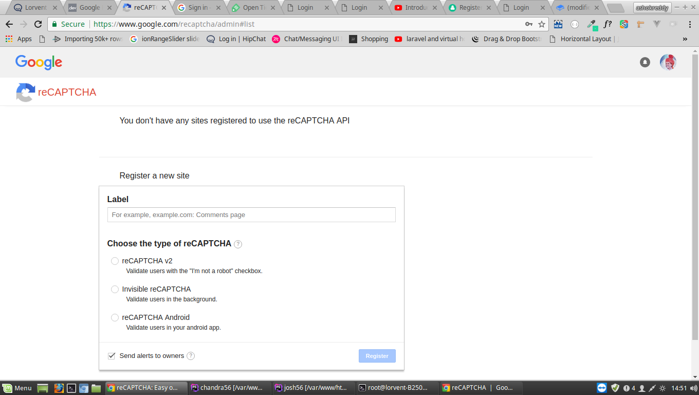Open the Linux Mint Menu in the taskbar
699x395 pixels.
tap(17, 388)
